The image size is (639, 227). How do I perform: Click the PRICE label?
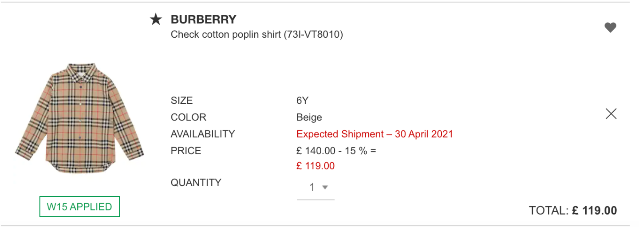coord(186,151)
